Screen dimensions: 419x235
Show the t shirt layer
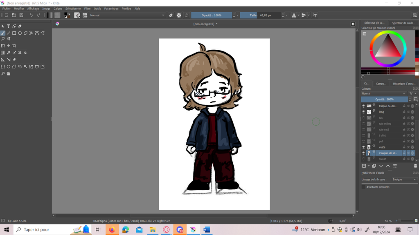[x=363, y=135]
